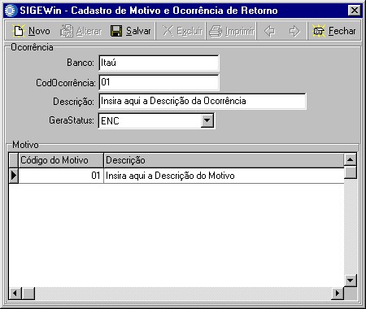
Task: Save the record with the Salvar button
Action: point(131,31)
